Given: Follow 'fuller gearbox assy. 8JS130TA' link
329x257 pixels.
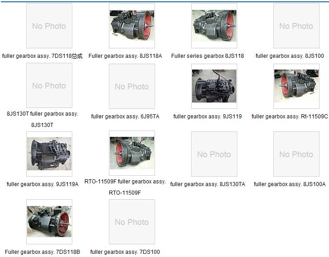Looking at the screenshot, I should (x=207, y=184).
